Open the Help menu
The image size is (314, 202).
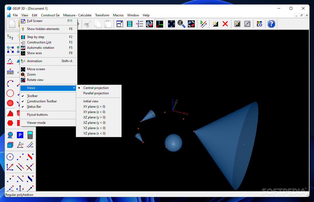coord(146,15)
